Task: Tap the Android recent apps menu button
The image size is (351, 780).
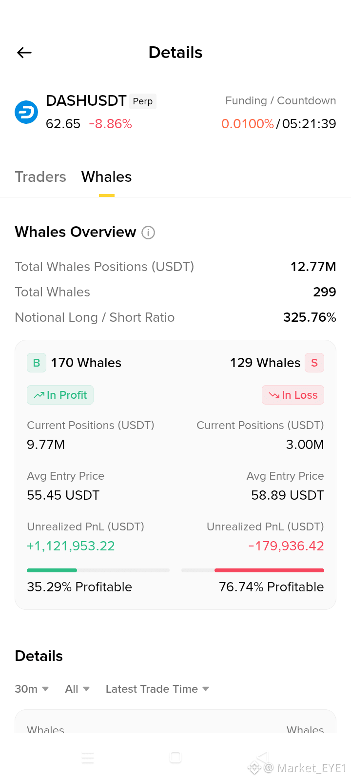Action: [88, 758]
